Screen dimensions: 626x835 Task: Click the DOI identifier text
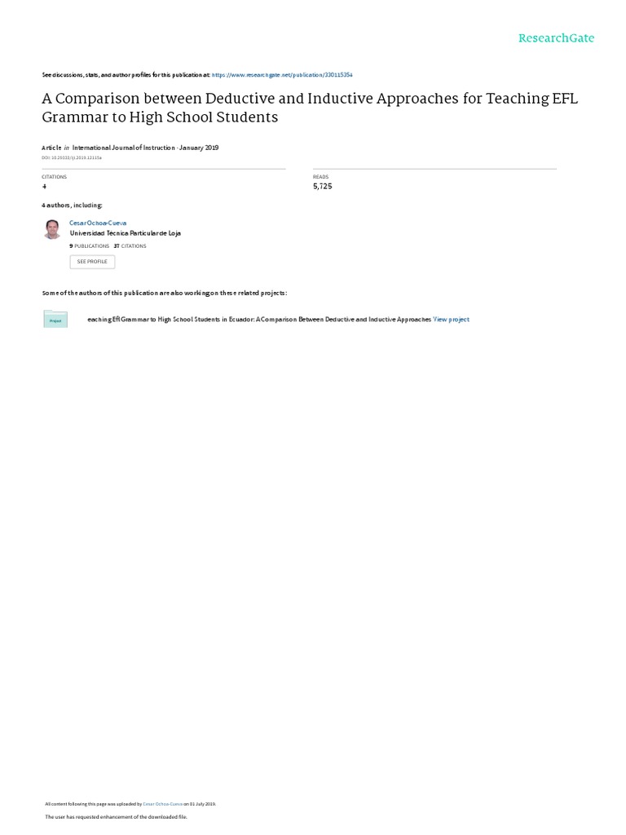72,157
